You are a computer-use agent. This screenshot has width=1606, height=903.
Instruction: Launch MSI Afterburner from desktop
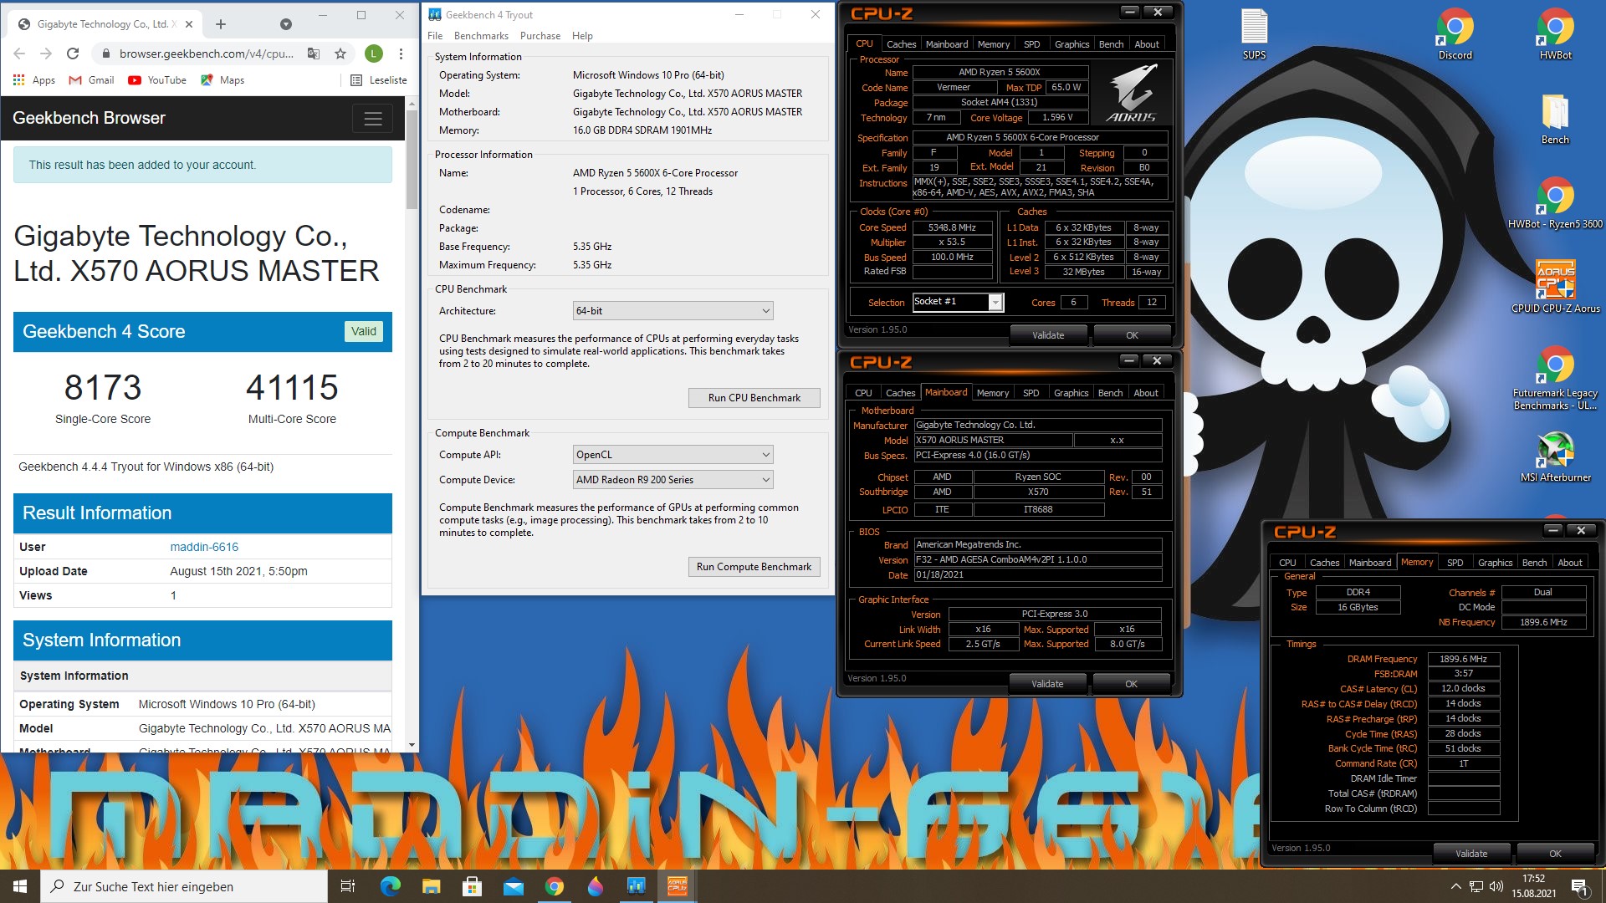click(1555, 456)
